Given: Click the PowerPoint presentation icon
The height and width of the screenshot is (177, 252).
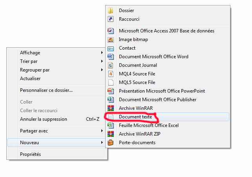Looking at the screenshot, I should click(x=111, y=91).
